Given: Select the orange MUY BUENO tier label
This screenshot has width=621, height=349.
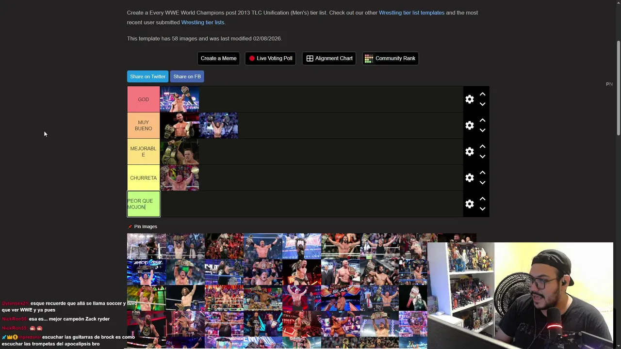Looking at the screenshot, I should tap(143, 126).
